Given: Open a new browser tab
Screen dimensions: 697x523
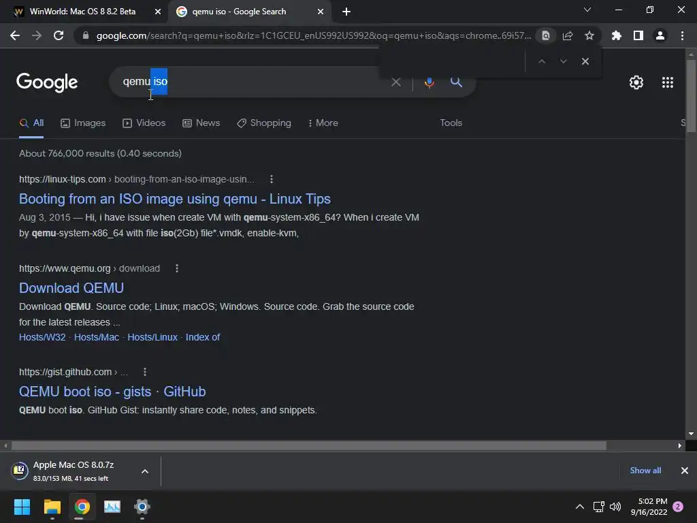Looking at the screenshot, I should [x=346, y=12].
